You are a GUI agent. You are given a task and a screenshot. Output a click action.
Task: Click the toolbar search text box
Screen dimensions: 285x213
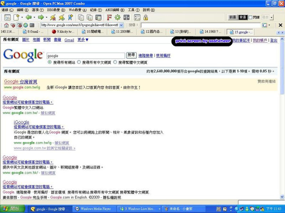pyautogui.click(x=201, y=25)
